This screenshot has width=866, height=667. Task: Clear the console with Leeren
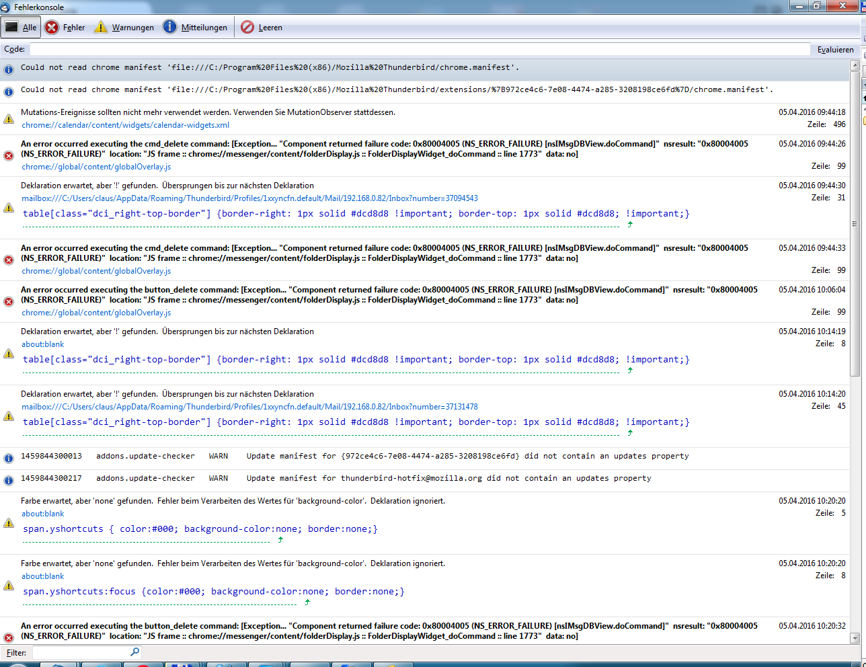coord(262,28)
